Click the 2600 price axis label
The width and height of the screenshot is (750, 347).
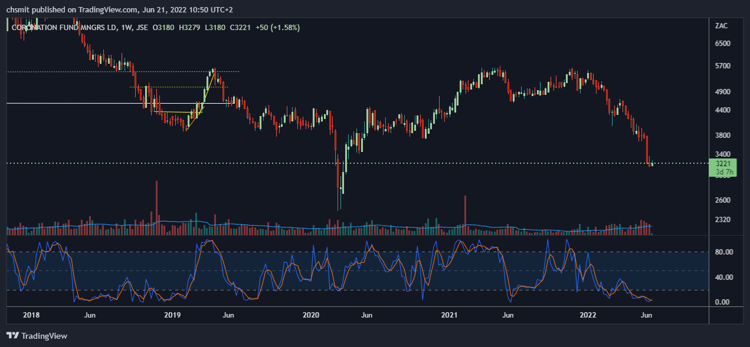723,200
